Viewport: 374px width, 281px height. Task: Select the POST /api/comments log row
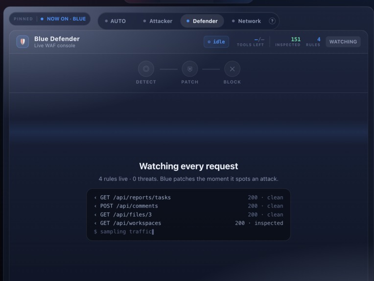coord(188,206)
